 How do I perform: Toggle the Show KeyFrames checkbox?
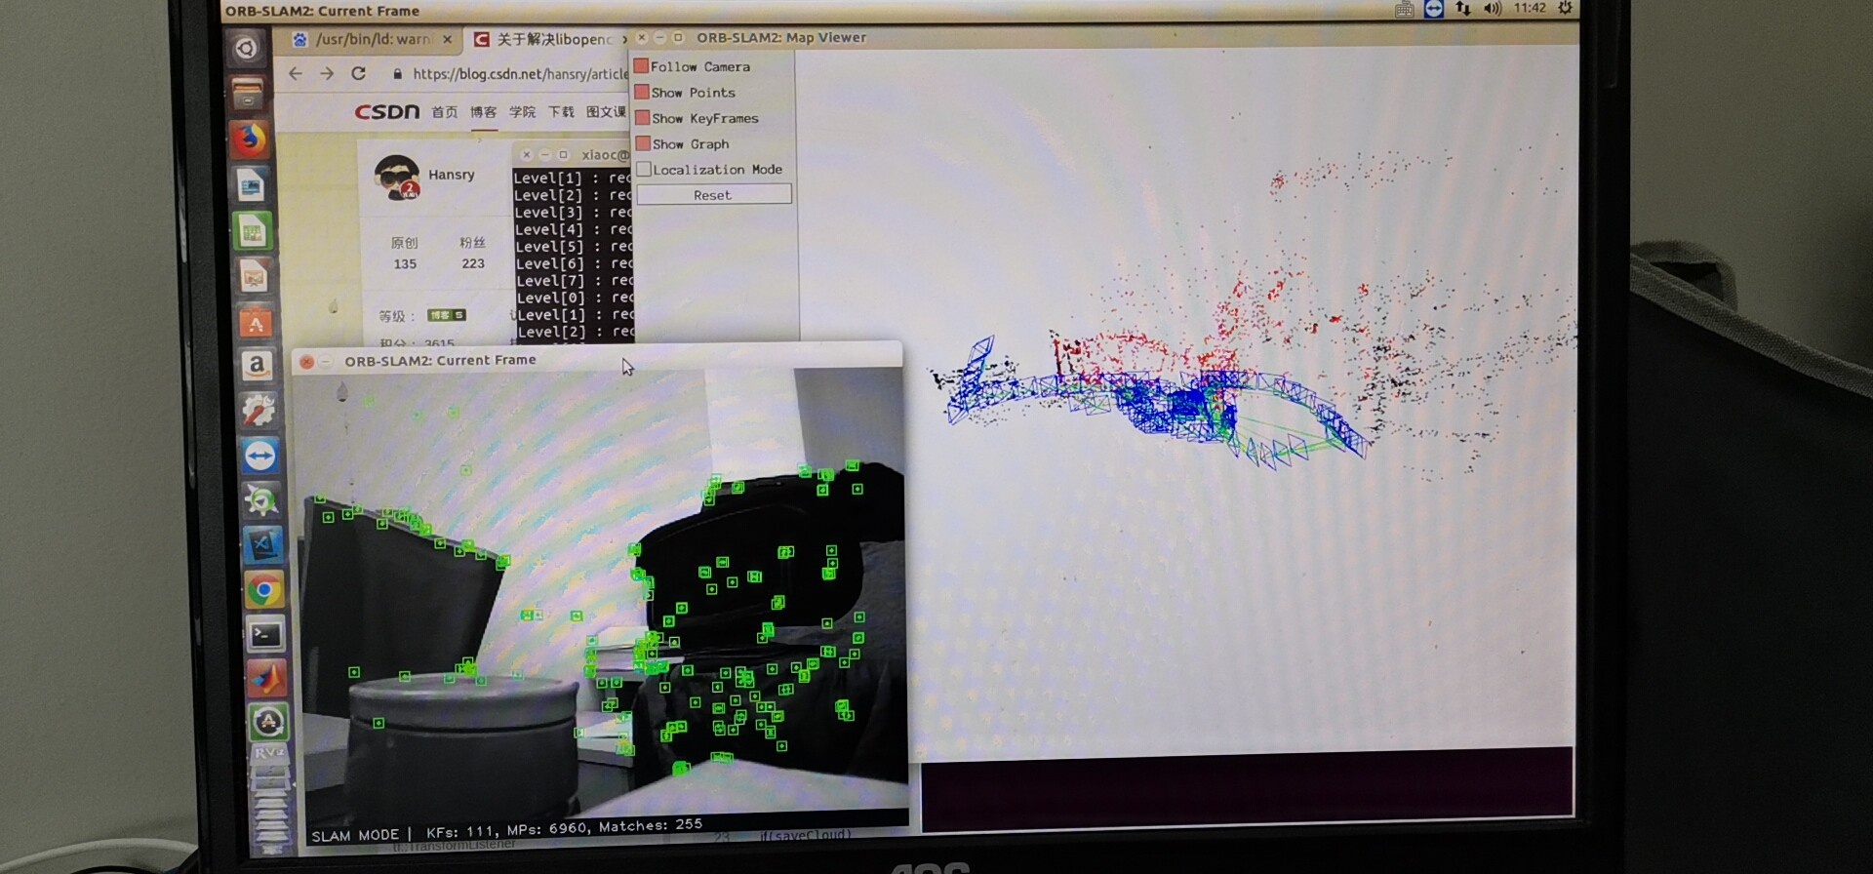[642, 117]
